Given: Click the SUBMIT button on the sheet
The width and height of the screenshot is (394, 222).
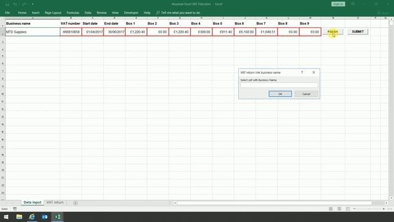Looking at the screenshot, I should 358,31.
